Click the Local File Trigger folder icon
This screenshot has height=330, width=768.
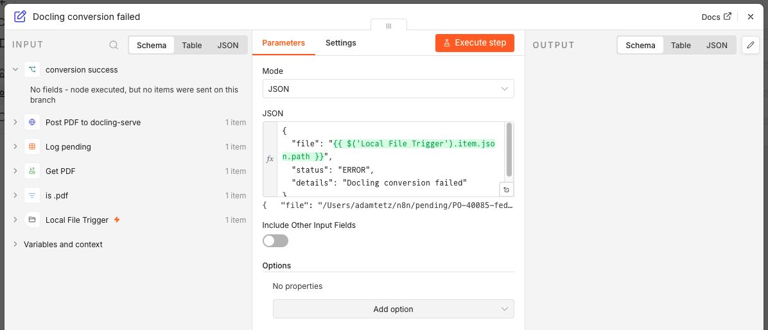[x=32, y=220]
